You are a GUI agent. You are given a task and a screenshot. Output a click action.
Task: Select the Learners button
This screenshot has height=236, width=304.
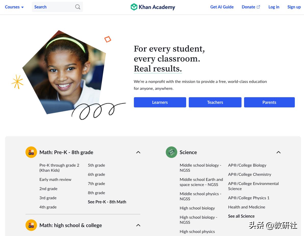(160, 102)
